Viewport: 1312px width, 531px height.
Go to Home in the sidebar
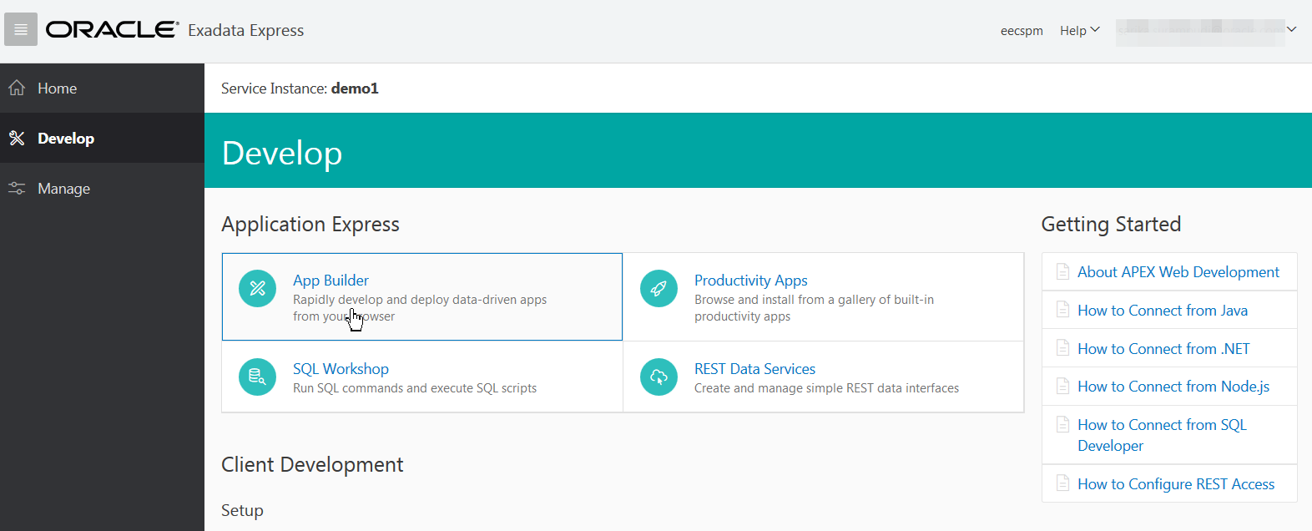(x=57, y=88)
